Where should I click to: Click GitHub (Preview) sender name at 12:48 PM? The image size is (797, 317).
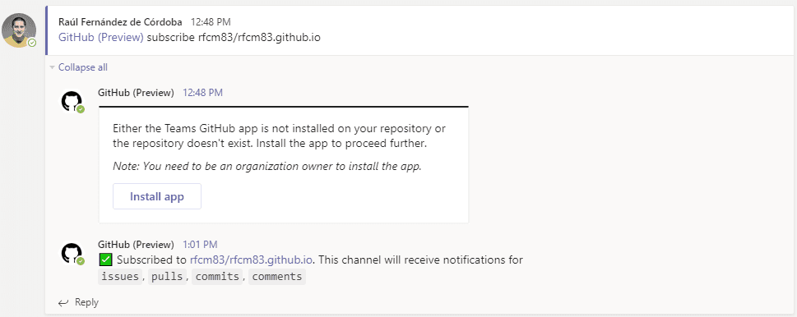click(136, 93)
